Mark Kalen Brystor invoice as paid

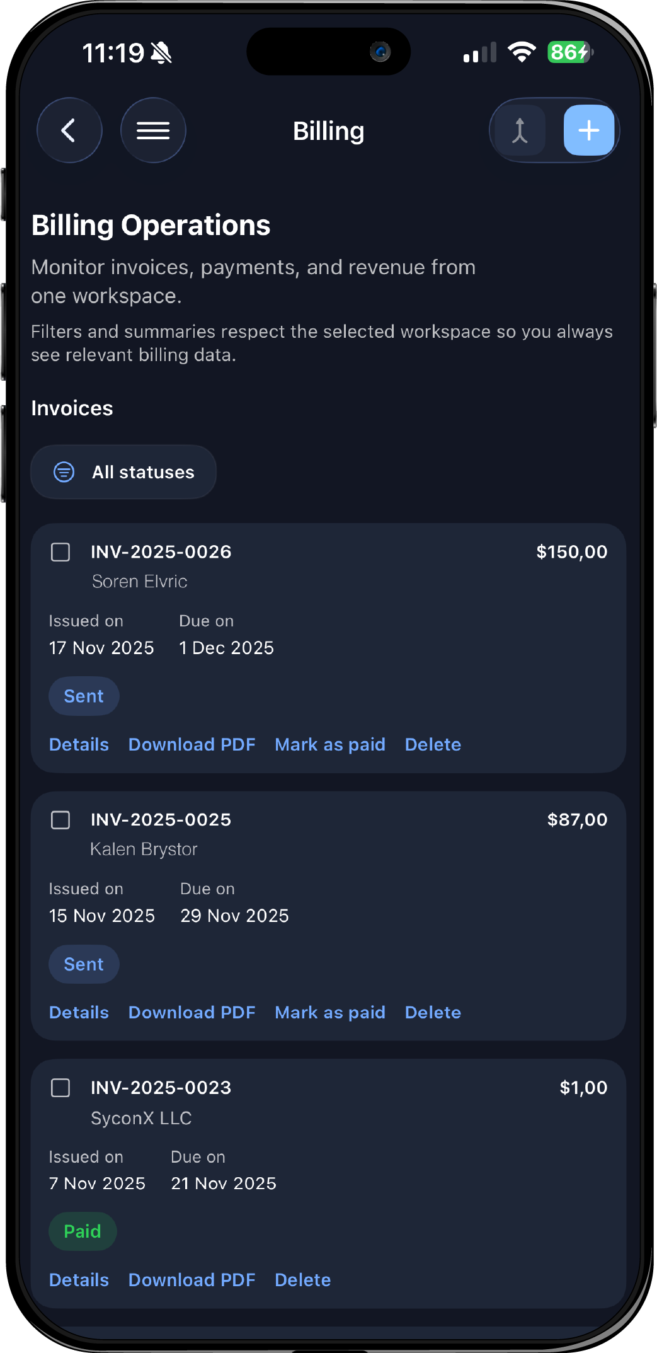pos(329,1013)
